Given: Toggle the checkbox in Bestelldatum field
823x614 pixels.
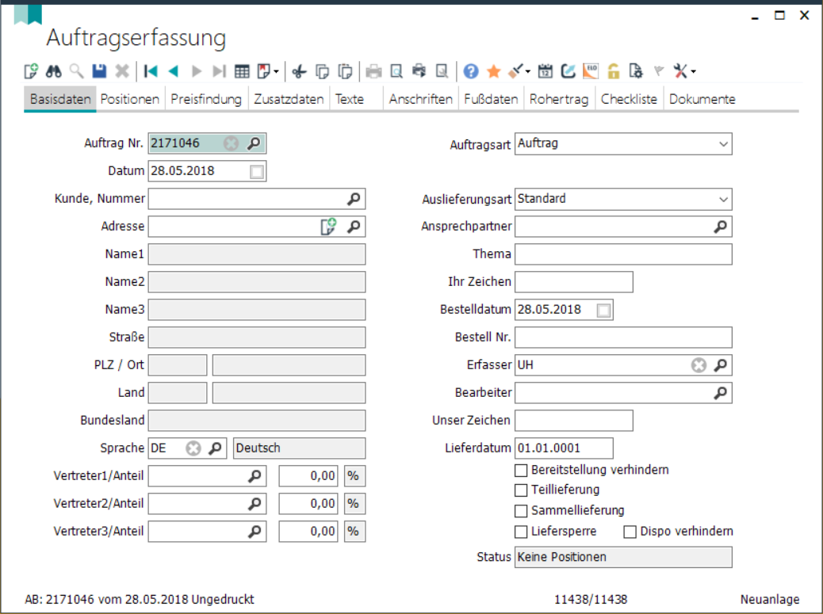Looking at the screenshot, I should (x=603, y=311).
